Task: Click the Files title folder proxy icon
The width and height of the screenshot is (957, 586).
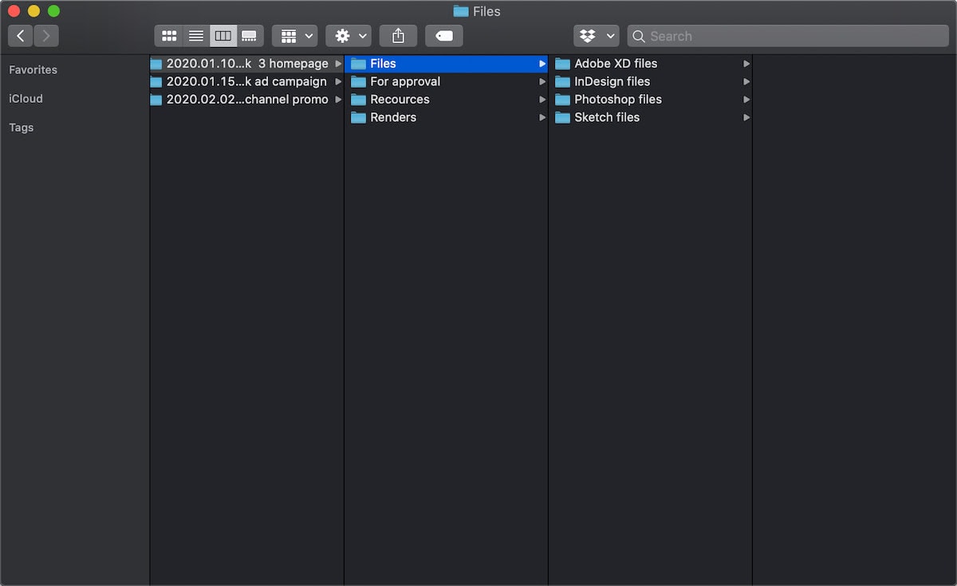Action: click(461, 11)
